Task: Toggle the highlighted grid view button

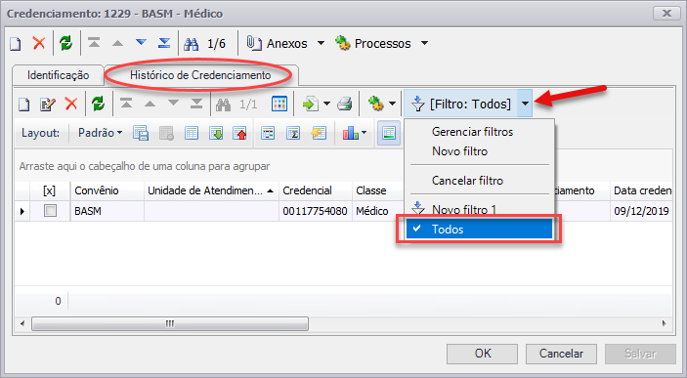Action: [389, 133]
